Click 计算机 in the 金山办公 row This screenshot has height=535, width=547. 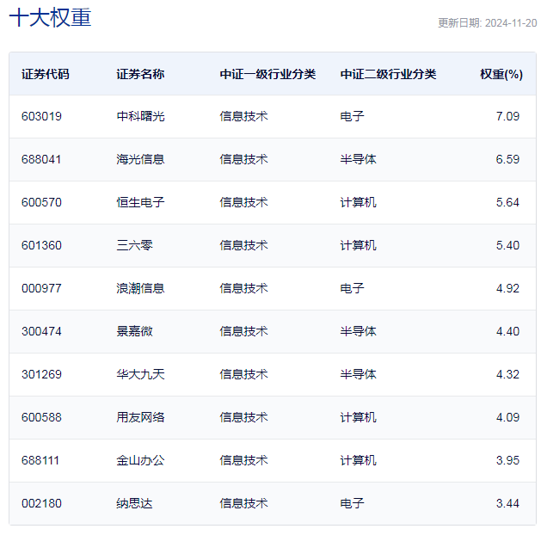click(x=359, y=460)
